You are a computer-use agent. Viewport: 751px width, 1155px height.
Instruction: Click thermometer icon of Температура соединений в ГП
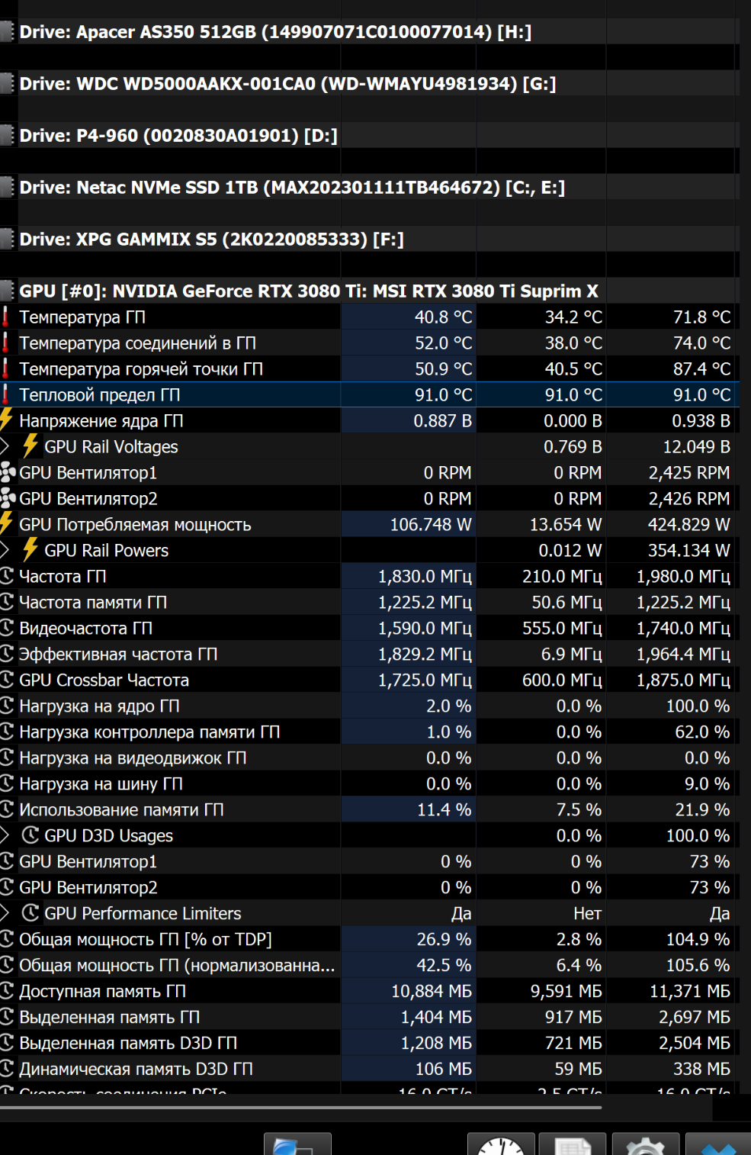tap(5, 343)
